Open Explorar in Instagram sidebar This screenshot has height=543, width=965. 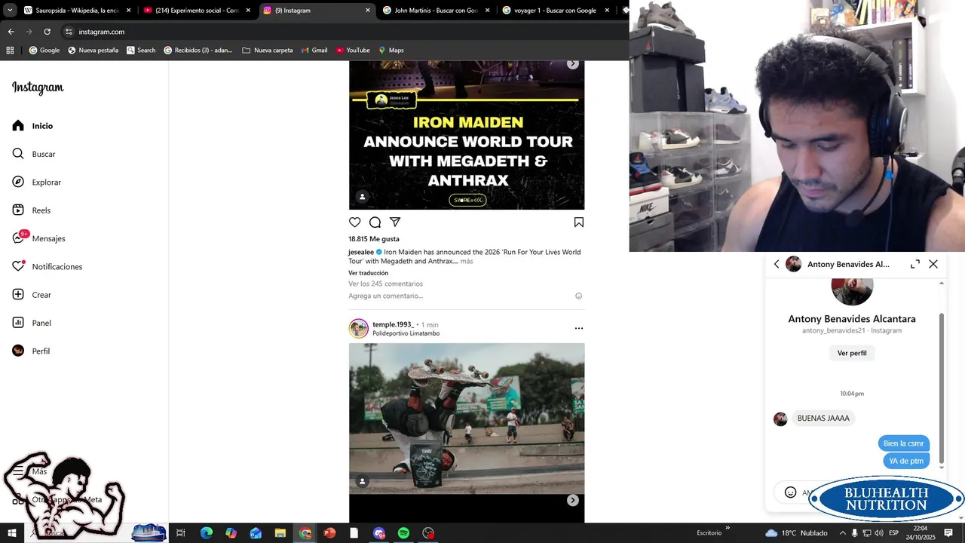tap(36, 183)
